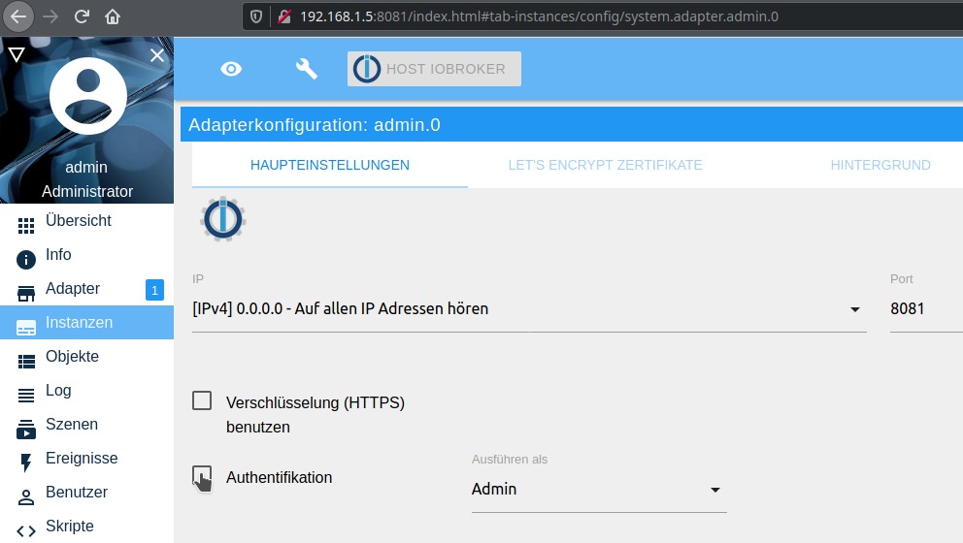Select the Haupteinstellungen tab
Viewport: 963px width, 543px height.
point(330,165)
